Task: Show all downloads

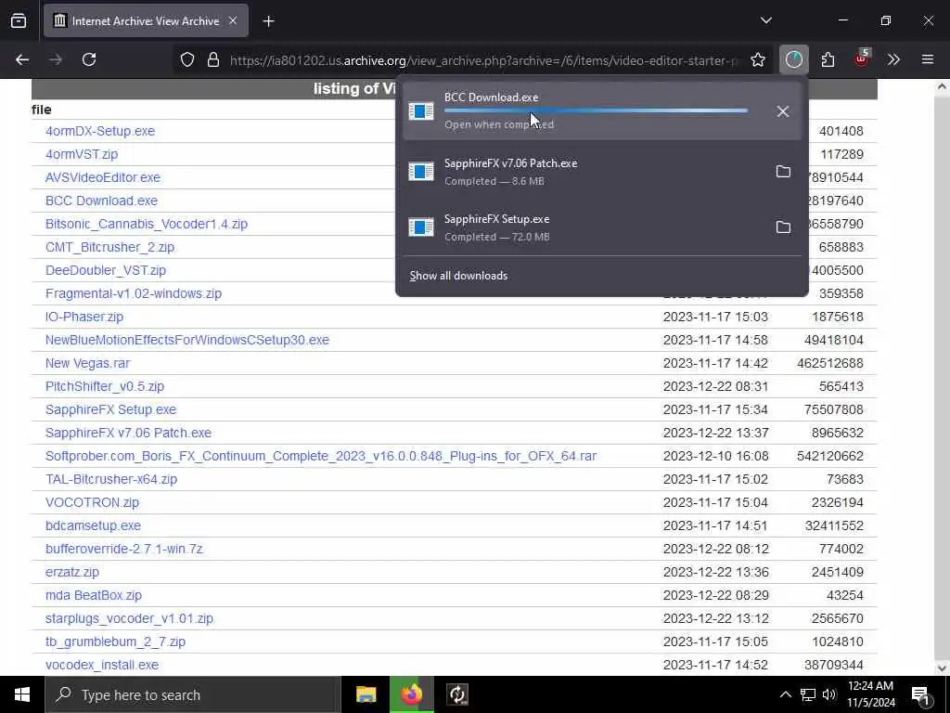Action: coord(458,276)
